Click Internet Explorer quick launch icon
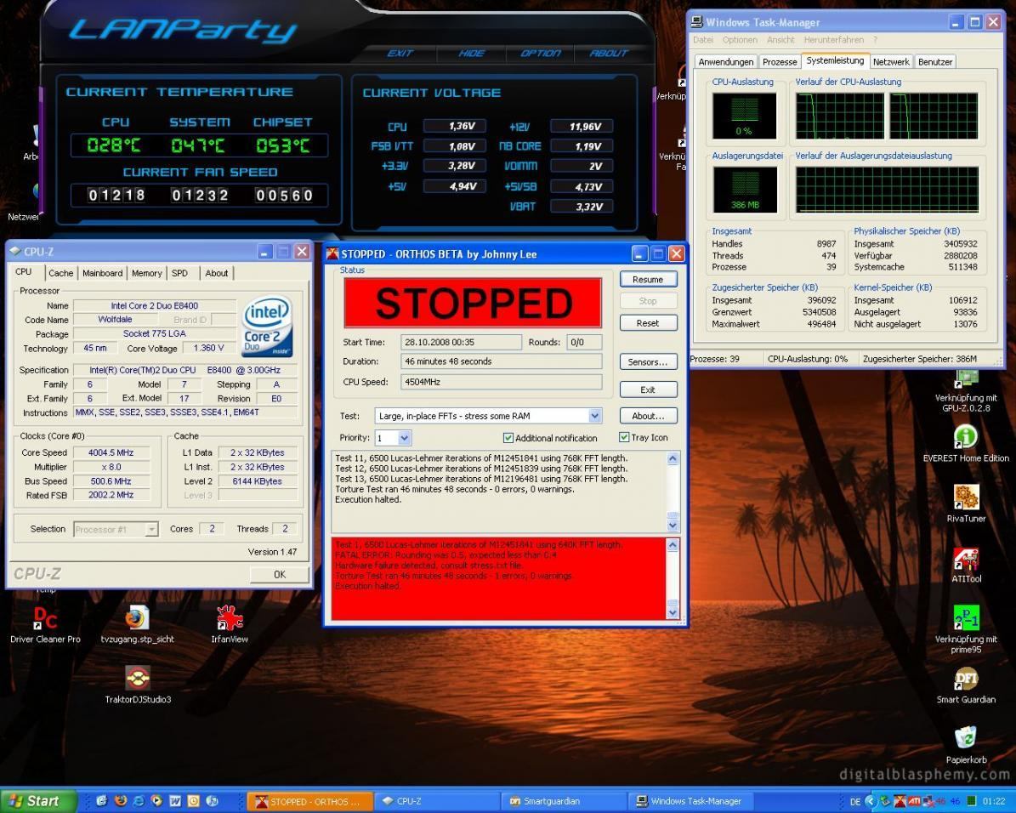Screen dimensions: 1016x813 coord(138,801)
